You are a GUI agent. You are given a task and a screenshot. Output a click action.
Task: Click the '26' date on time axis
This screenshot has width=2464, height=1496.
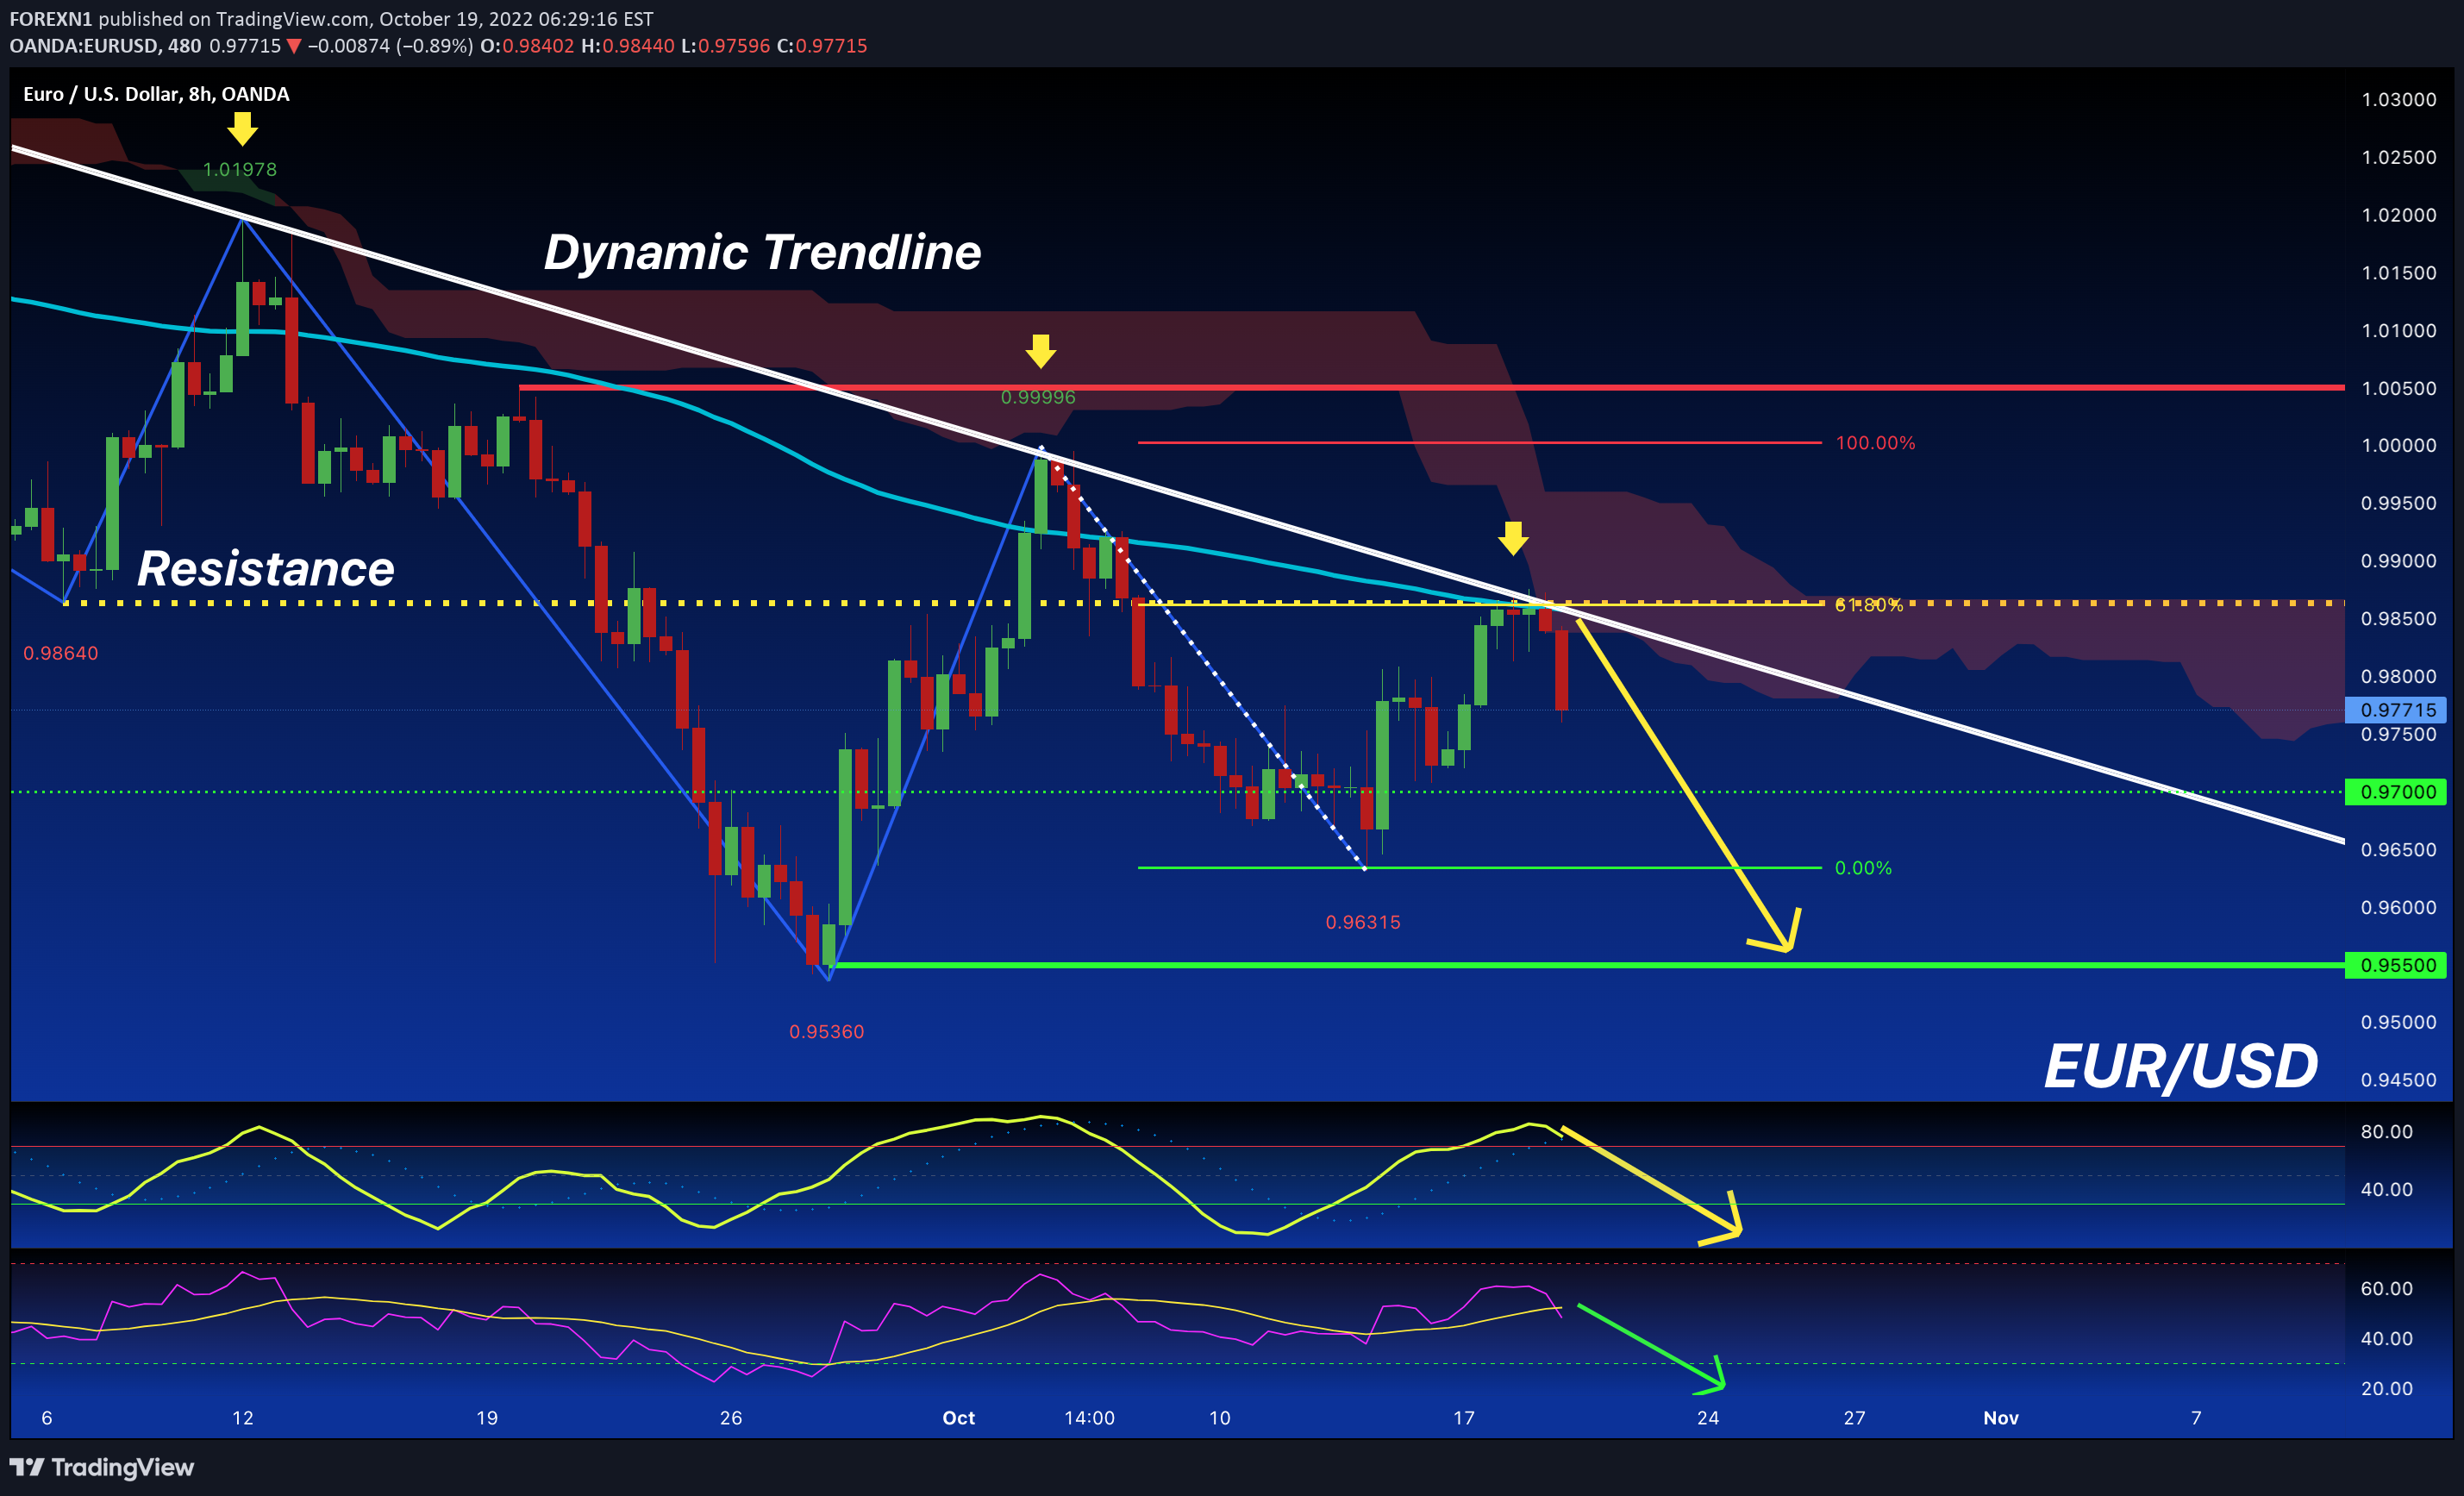pos(731,1418)
